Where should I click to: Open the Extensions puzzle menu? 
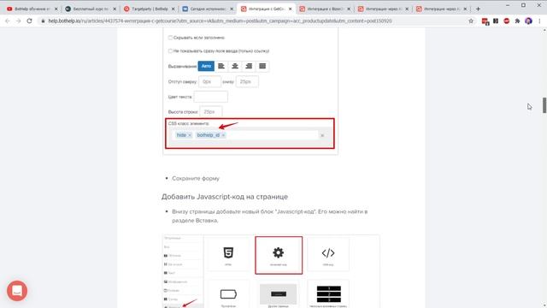pos(517,21)
